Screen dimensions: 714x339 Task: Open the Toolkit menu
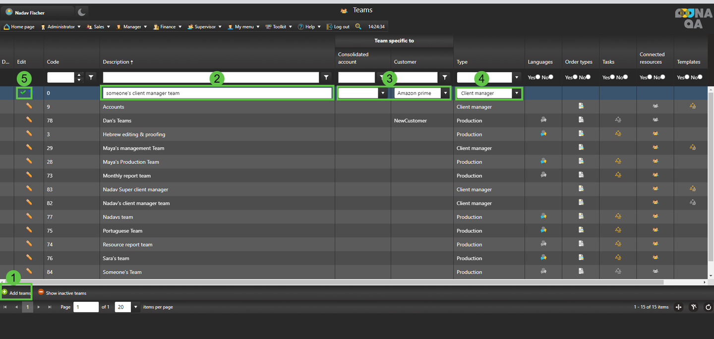(x=279, y=27)
